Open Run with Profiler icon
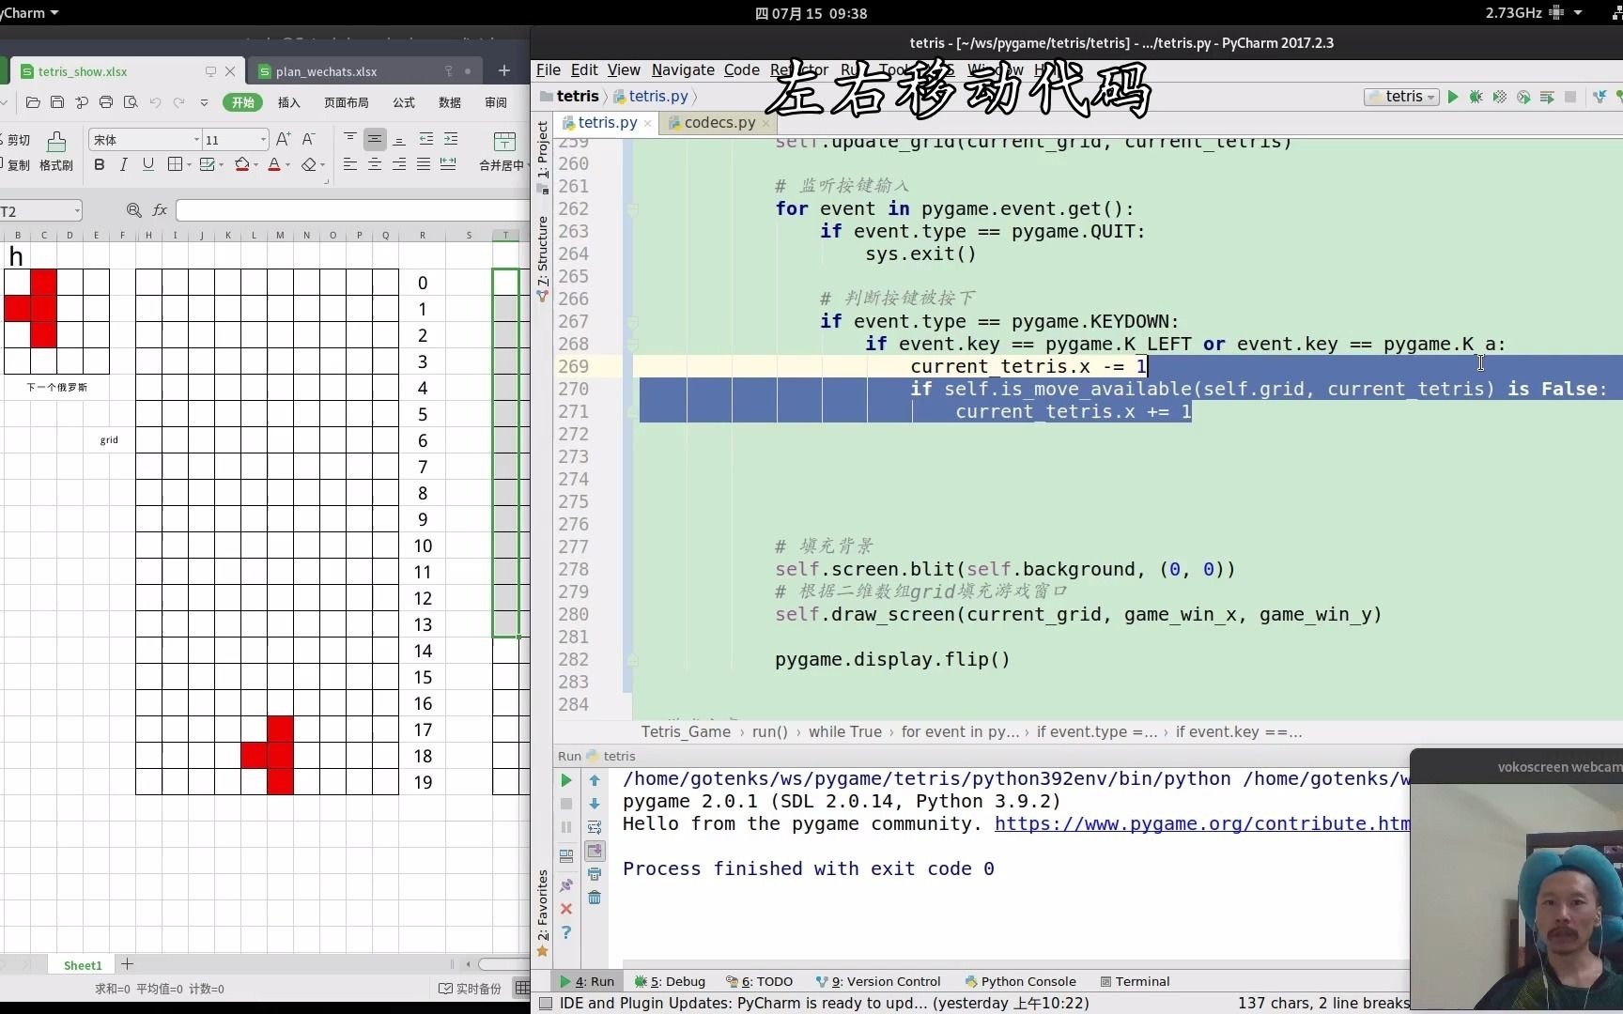Viewport: 1623px width, 1014px height. point(1523,97)
